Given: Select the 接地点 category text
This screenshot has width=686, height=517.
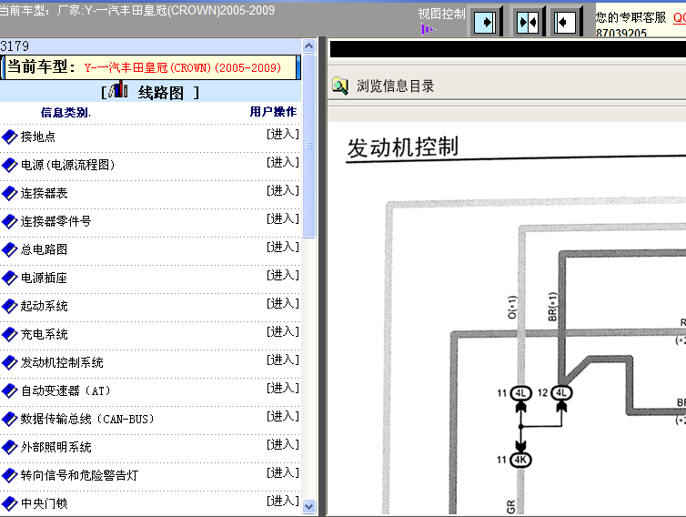Looking at the screenshot, I should [x=38, y=137].
